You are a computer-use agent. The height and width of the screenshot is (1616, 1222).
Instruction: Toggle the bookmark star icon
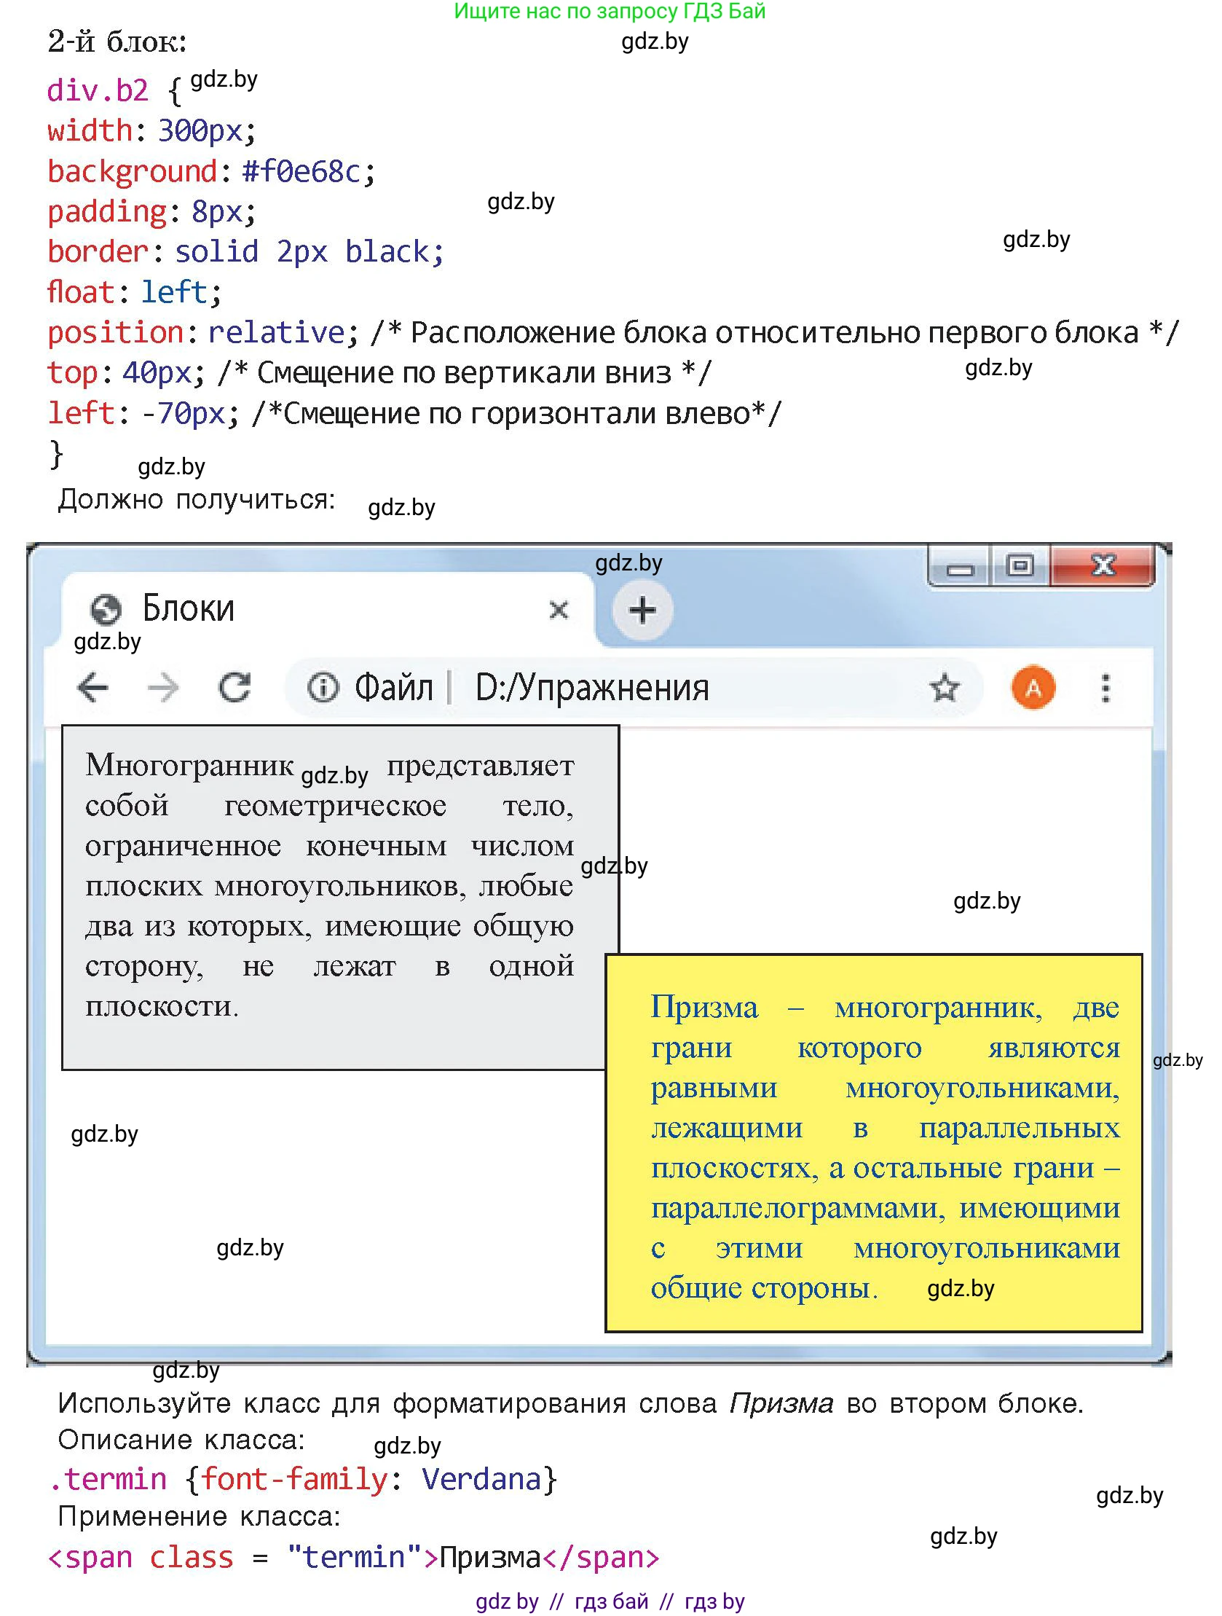click(944, 687)
